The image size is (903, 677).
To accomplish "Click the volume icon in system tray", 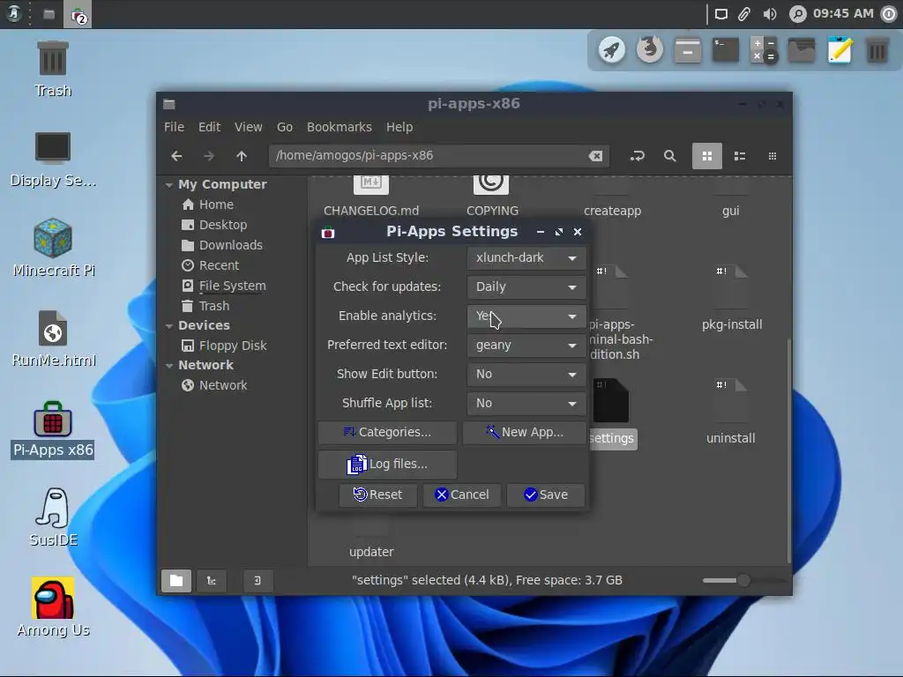I will point(769,14).
